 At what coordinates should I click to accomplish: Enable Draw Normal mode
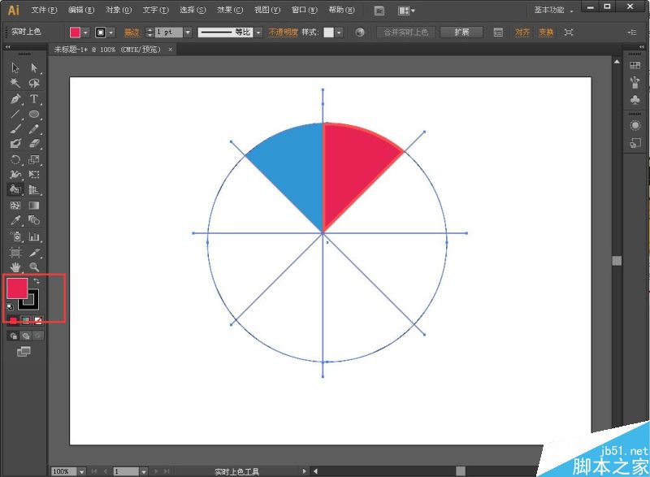pos(14,336)
